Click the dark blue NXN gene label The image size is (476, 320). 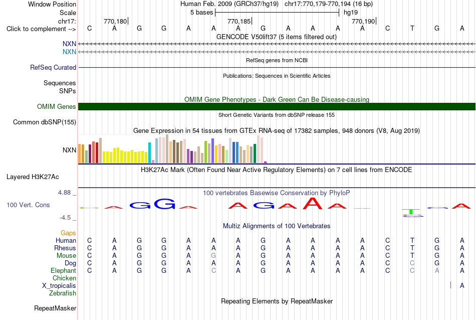tap(69, 44)
